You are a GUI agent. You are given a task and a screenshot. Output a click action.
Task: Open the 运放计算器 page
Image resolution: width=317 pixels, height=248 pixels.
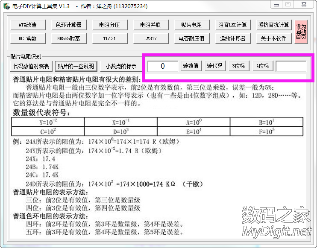coord(233,38)
